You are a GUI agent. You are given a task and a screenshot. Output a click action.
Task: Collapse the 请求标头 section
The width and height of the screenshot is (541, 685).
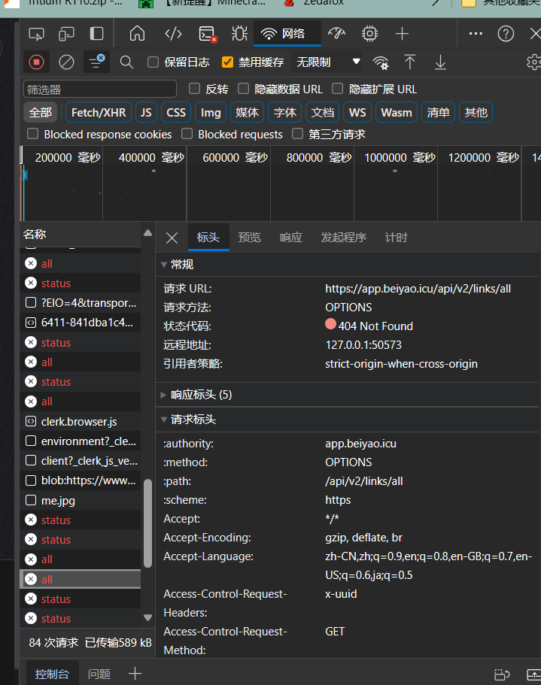click(164, 420)
